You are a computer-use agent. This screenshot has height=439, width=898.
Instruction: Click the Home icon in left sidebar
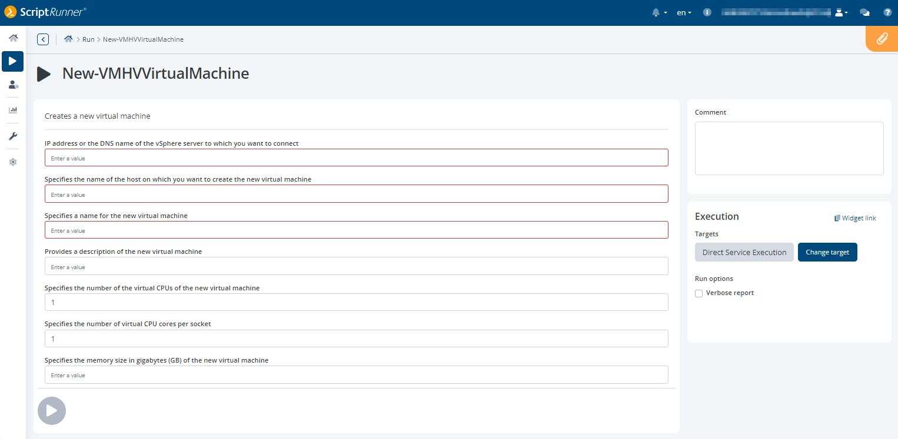tap(13, 38)
